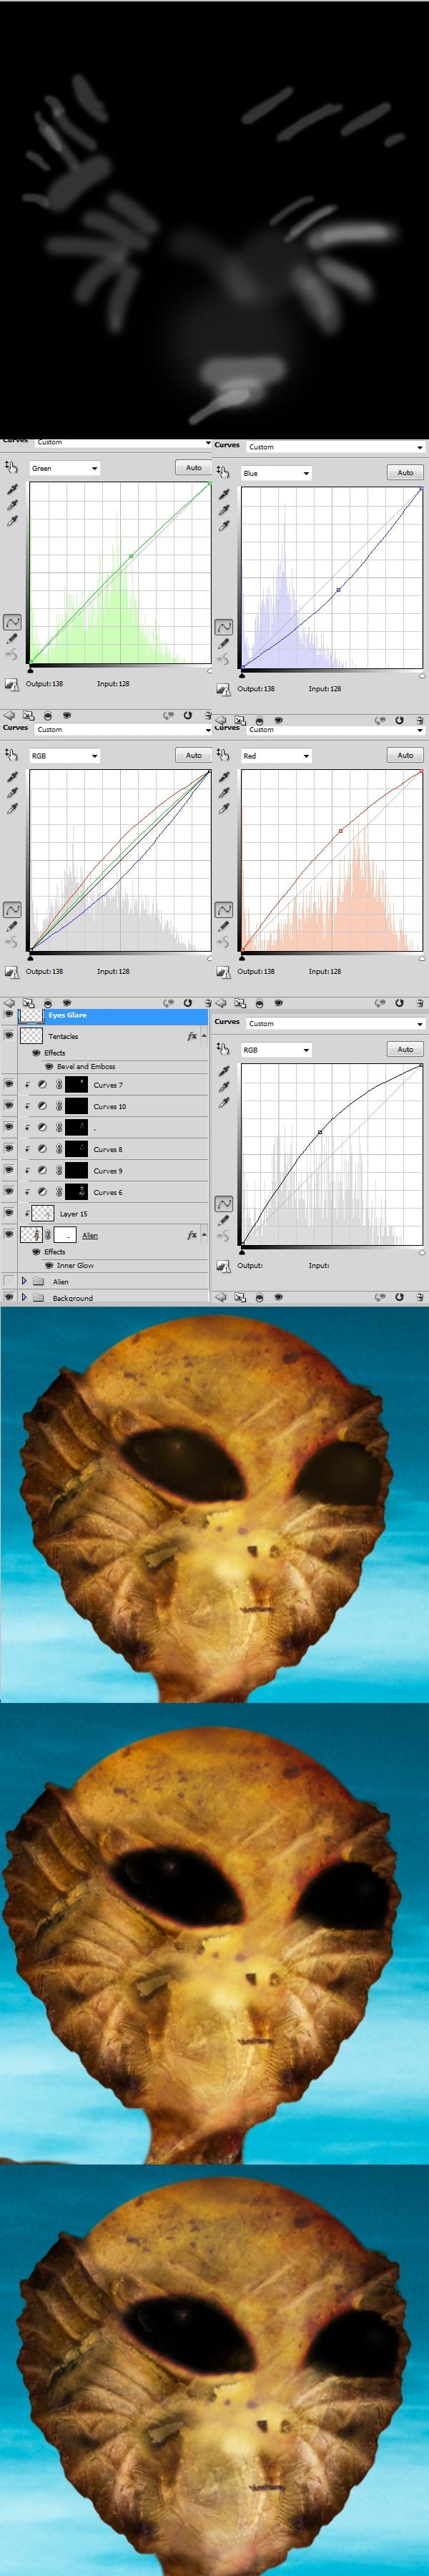Image resolution: width=429 pixels, height=2576 pixels.
Task: Open the Green channel dropdown
Action: 65,468
